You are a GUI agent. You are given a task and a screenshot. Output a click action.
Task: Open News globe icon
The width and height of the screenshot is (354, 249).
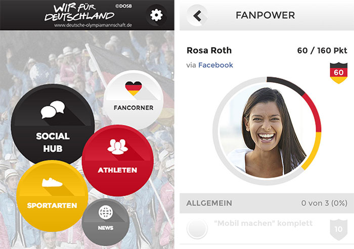106,212
